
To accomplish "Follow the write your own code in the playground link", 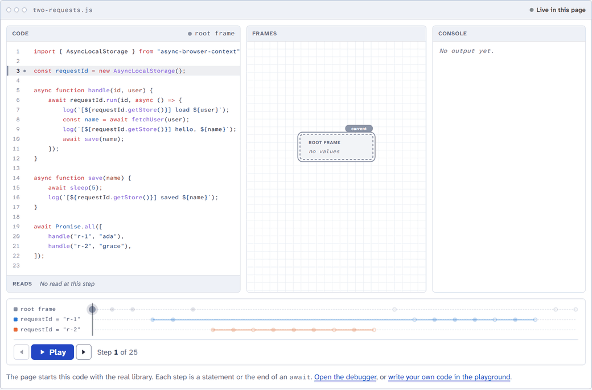I will [x=449, y=377].
